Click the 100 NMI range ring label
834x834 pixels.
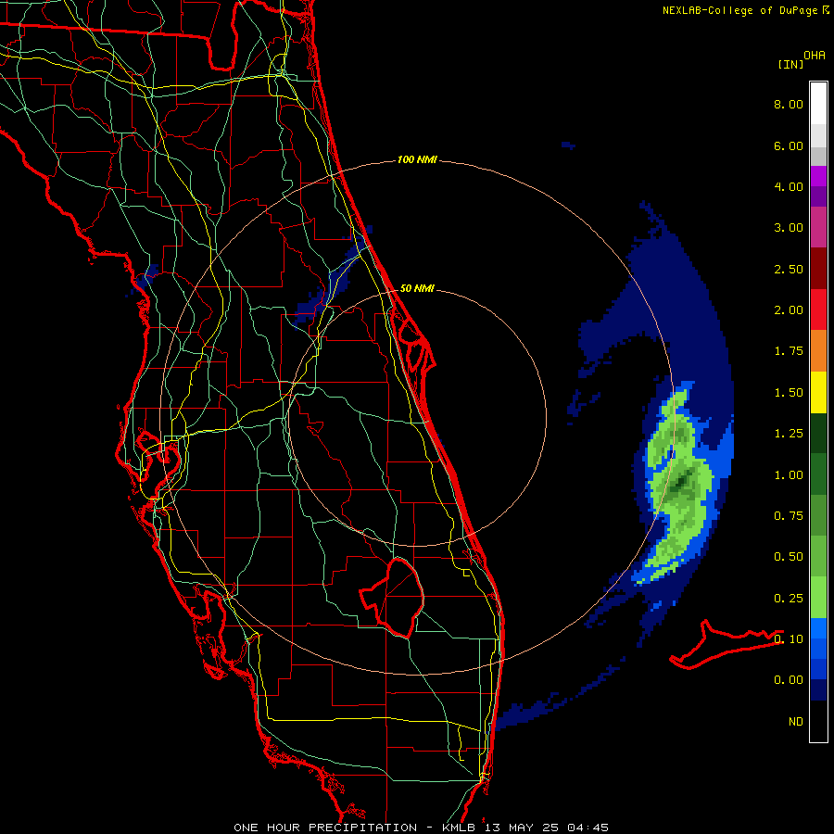click(417, 159)
